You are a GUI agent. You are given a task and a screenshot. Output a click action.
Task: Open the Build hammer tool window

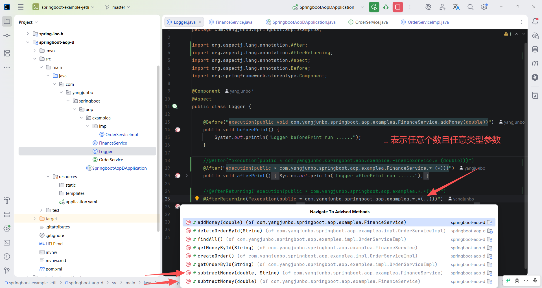(7, 200)
